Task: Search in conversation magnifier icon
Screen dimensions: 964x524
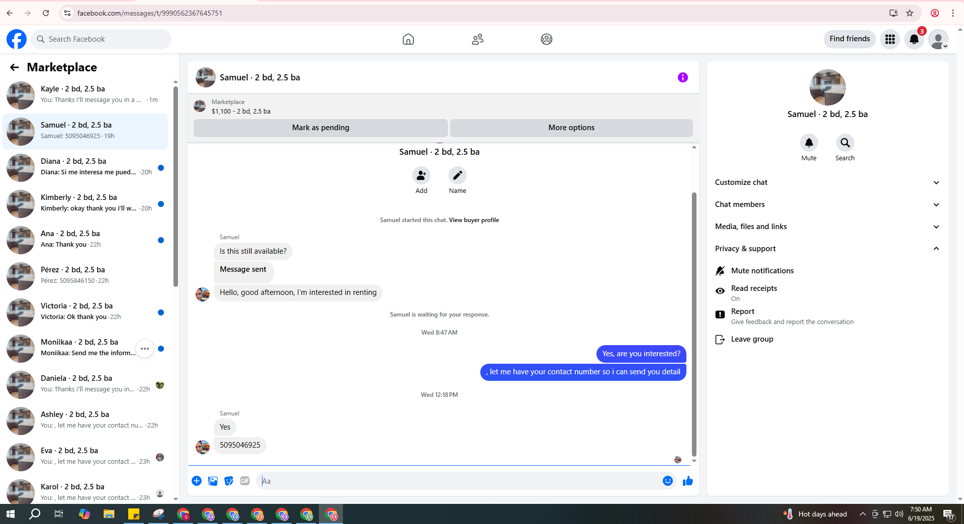Action: [x=845, y=143]
